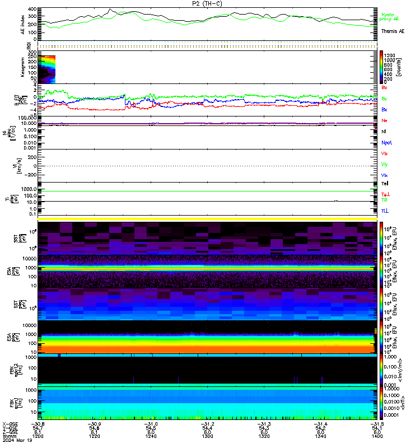Click the Keogram counts color bar
The height and width of the screenshot is (448, 420).
(x=381, y=67)
